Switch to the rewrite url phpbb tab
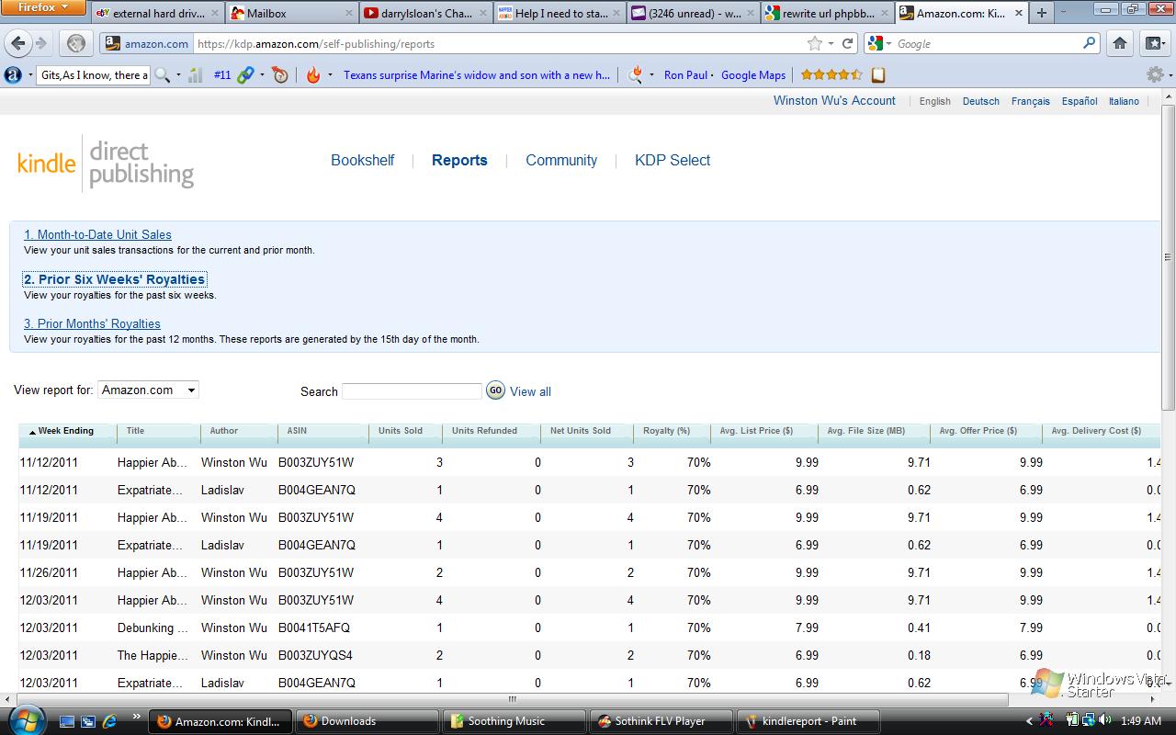The width and height of the screenshot is (1176, 735). tap(826, 13)
